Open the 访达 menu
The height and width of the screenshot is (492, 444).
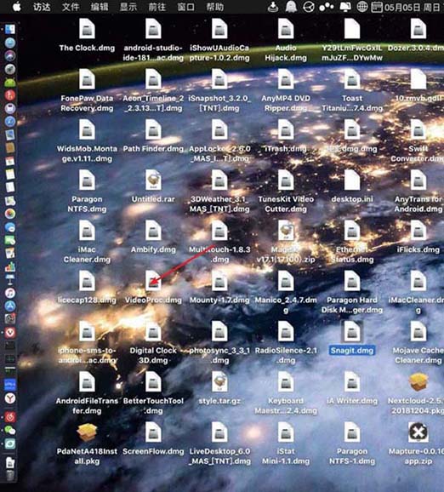tap(42, 7)
